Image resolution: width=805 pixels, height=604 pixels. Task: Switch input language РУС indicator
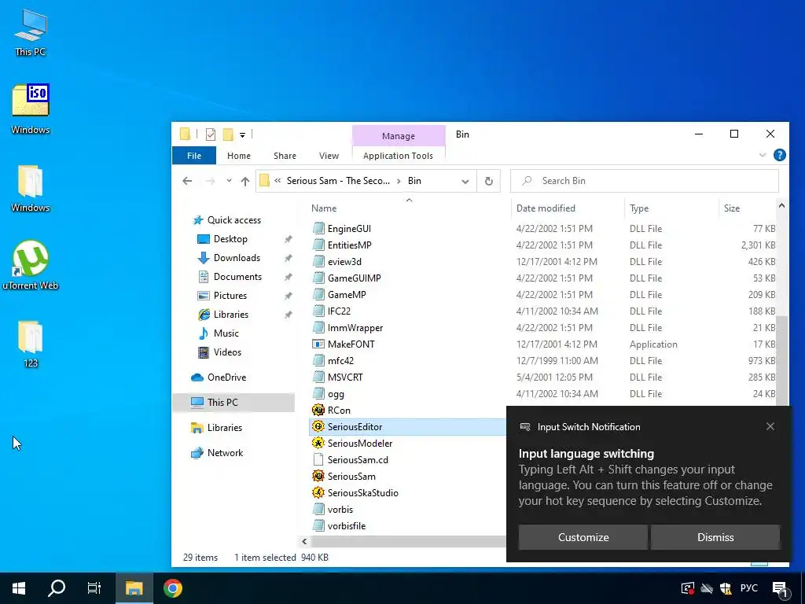click(x=749, y=588)
